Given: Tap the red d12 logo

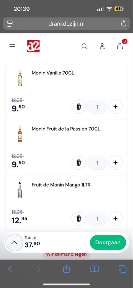Looking at the screenshot, I should pos(33,46).
